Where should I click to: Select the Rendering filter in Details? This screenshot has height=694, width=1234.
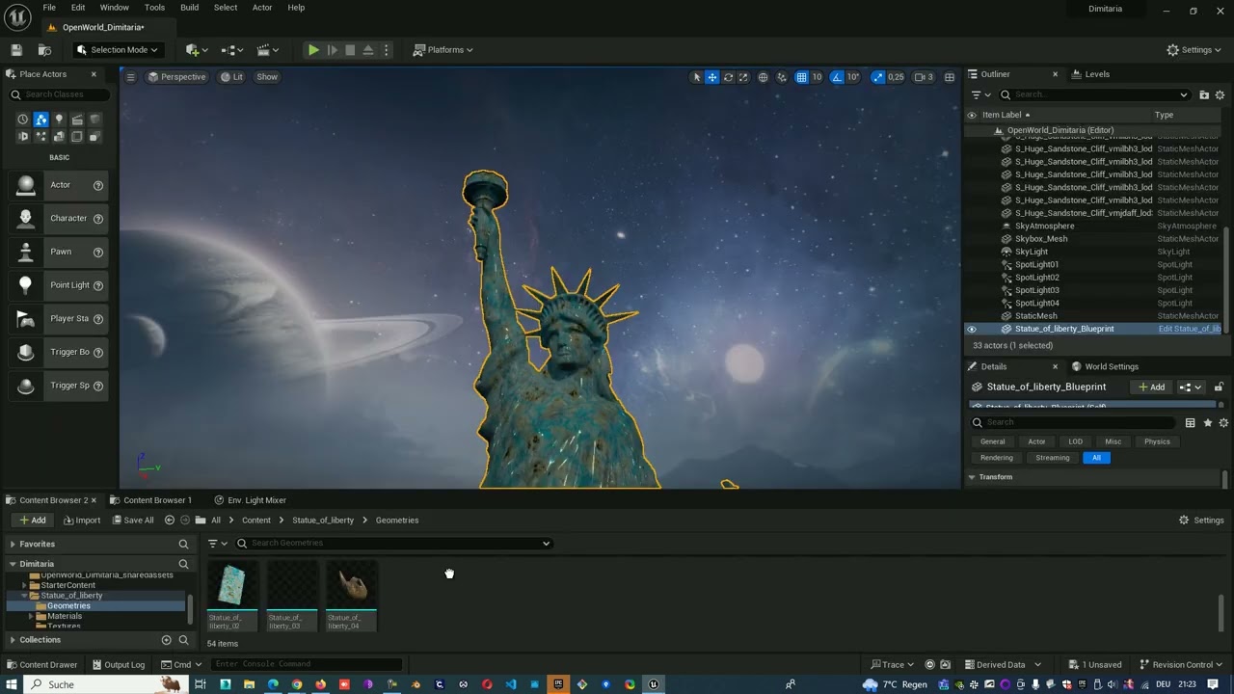(x=997, y=458)
